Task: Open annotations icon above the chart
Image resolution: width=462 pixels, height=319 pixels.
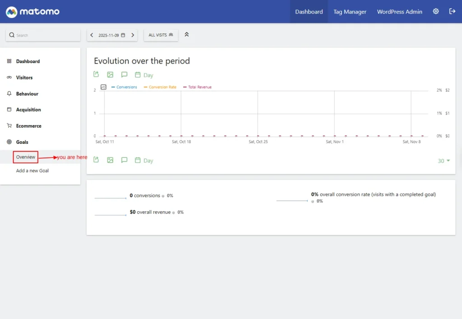Action: [124, 74]
